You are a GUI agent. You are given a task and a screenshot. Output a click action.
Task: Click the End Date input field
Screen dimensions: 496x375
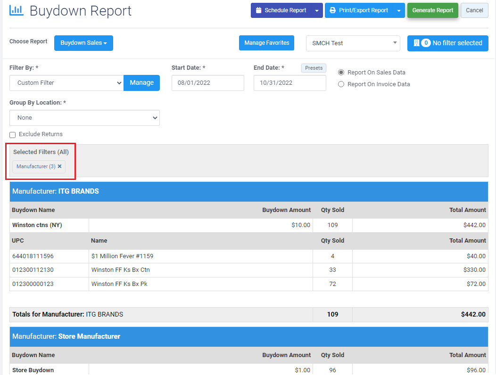290,83
